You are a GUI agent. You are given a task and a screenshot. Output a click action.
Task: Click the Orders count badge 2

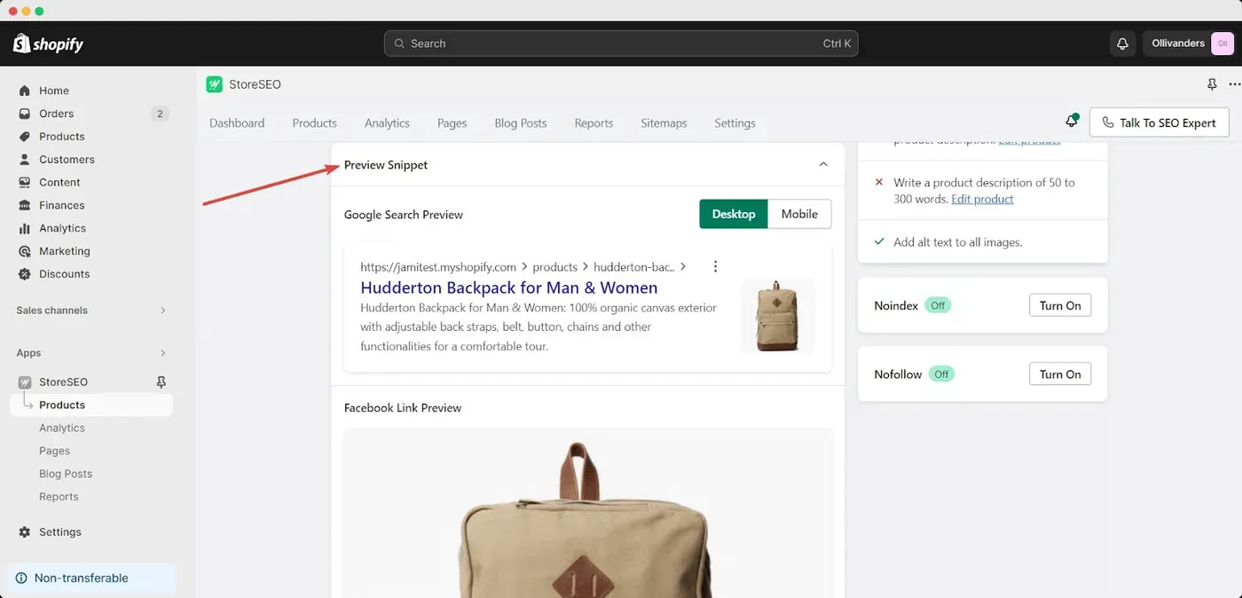160,114
